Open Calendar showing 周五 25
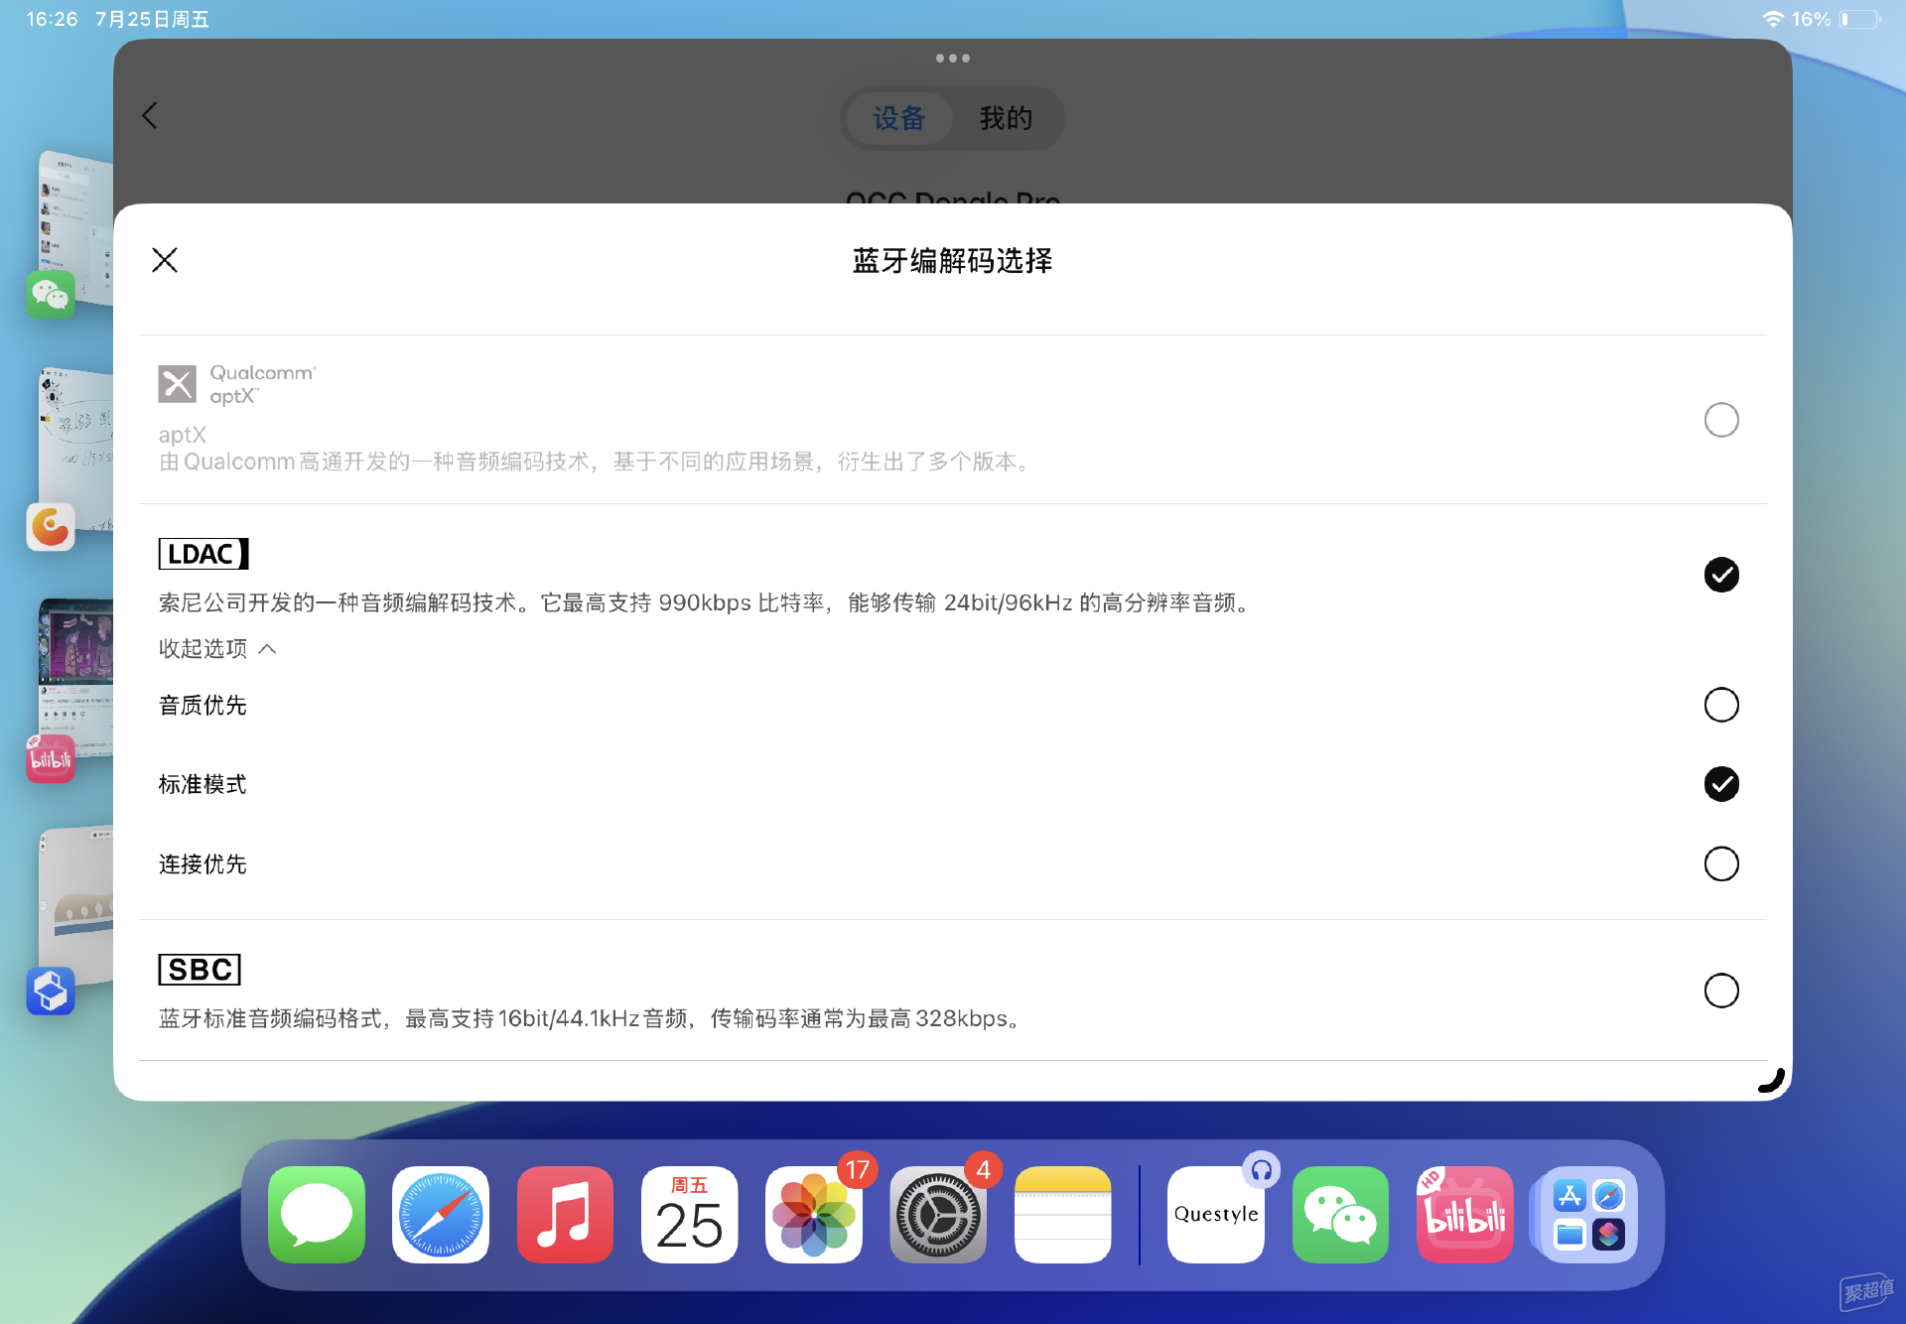This screenshot has width=1906, height=1324. click(690, 1215)
